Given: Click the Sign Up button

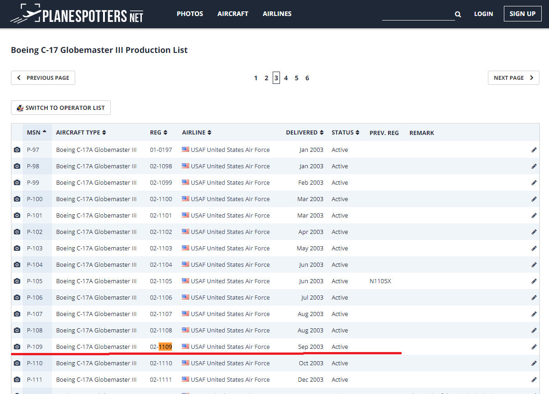Looking at the screenshot, I should tap(523, 14).
